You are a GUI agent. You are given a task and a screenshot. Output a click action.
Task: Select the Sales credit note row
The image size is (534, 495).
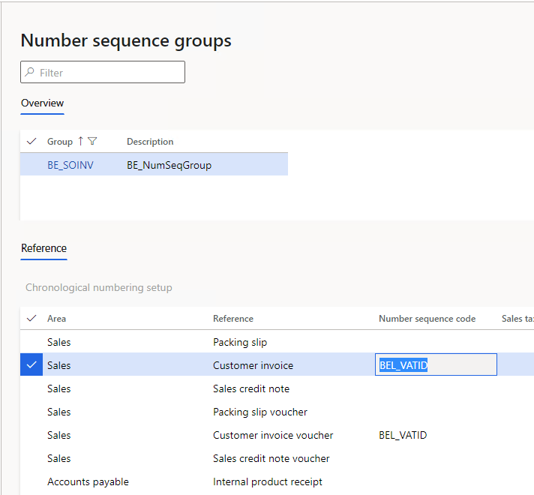point(250,388)
